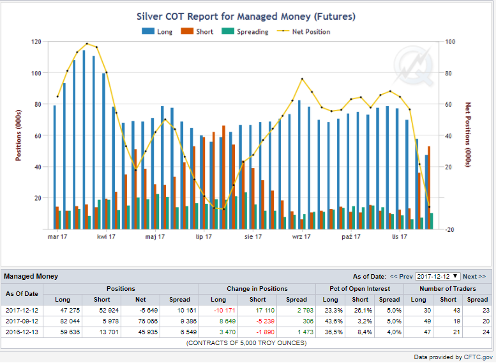Click the Net column header
The image size is (496, 363).
click(x=140, y=299)
